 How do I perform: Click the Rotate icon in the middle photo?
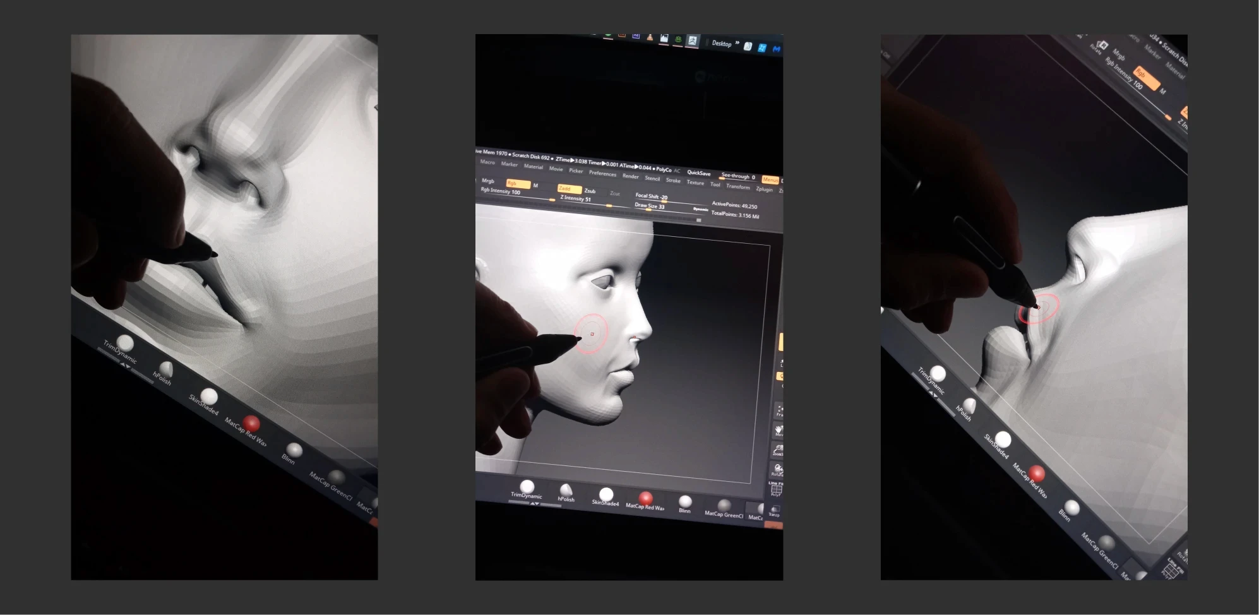coord(777,470)
